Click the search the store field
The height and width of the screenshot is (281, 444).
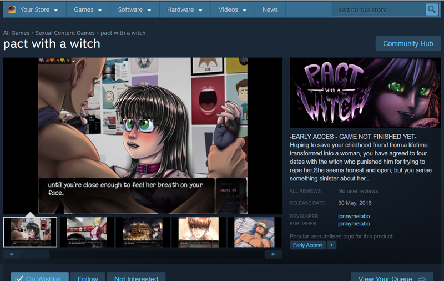(379, 9)
